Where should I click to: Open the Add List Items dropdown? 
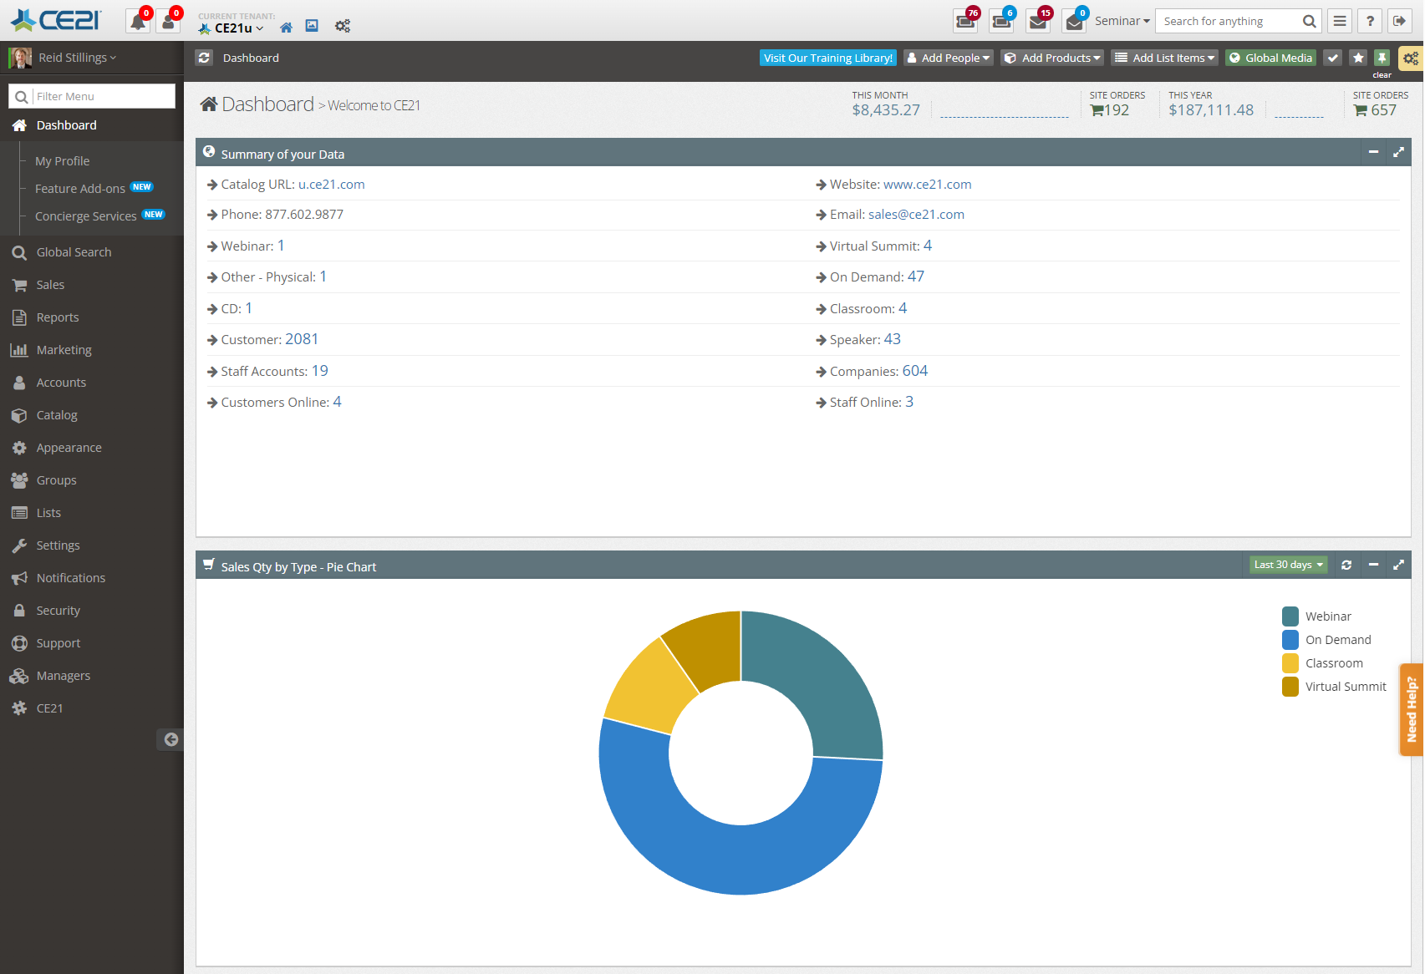(x=1164, y=58)
